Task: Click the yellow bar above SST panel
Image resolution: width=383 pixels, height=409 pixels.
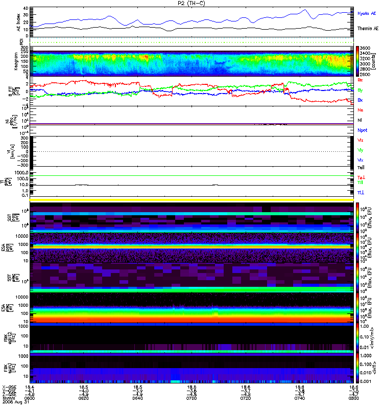Action: point(192,200)
